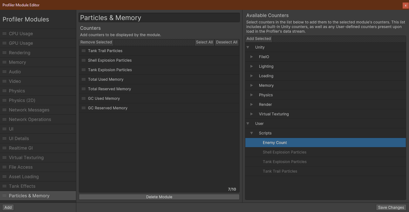
Task: Click the drag handle next to Shell Explosion Particles counter
Action: coord(83,60)
